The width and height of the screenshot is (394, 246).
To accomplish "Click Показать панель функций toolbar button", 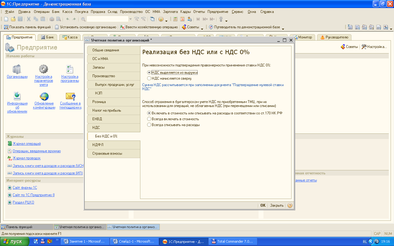I will (27, 27).
